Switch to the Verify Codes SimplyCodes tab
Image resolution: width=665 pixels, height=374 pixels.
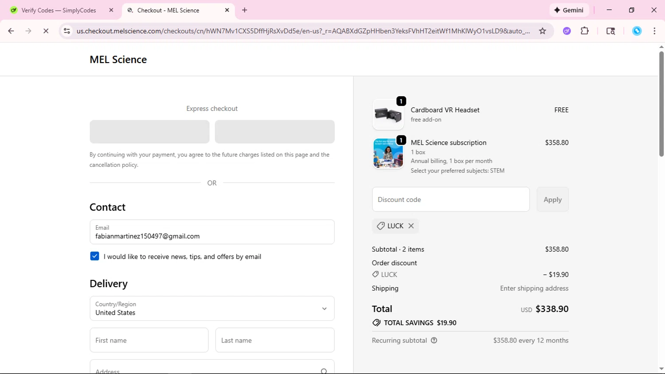click(x=59, y=10)
